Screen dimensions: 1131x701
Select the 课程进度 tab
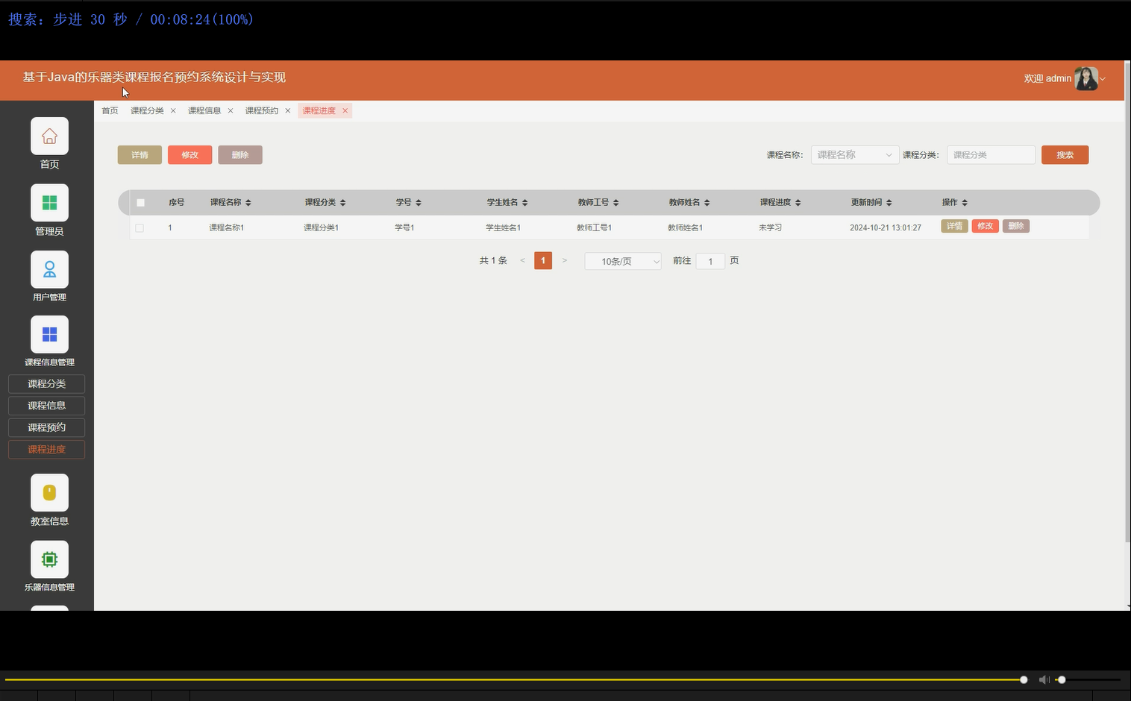point(319,110)
